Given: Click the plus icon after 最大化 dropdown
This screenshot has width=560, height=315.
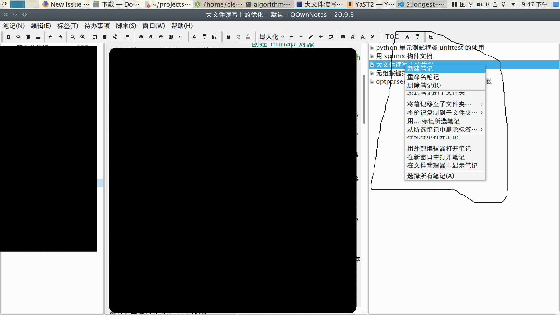Looking at the screenshot, I should pyautogui.click(x=291, y=37).
